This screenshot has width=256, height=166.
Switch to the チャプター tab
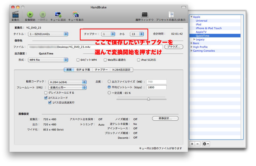pos(101,70)
